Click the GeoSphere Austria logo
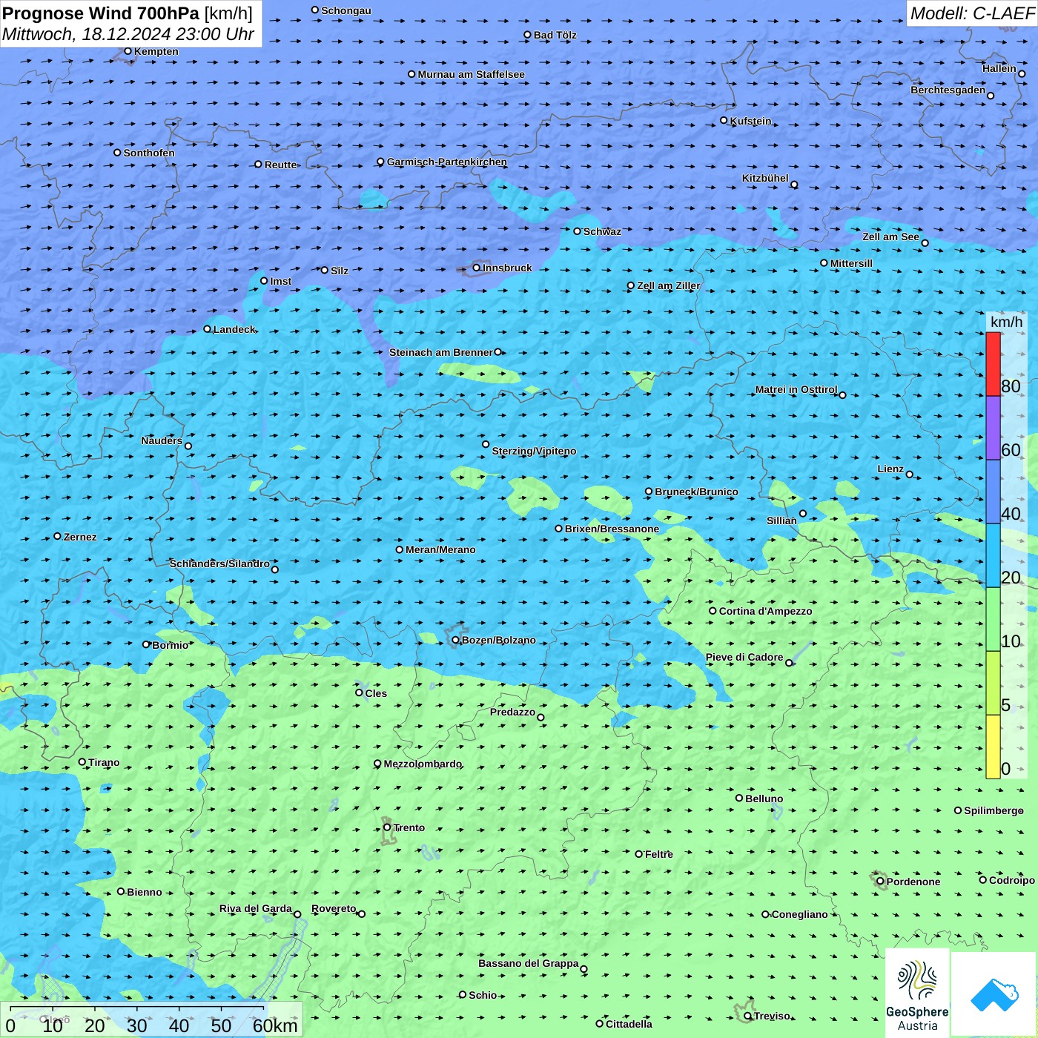This screenshot has width=1038, height=1038. [x=917, y=992]
